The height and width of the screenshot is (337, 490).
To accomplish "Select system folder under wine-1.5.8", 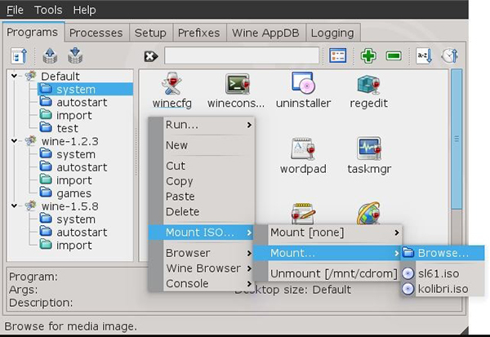I will point(68,219).
